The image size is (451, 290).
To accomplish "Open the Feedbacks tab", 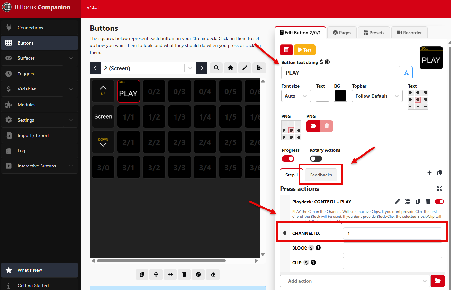I will (x=321, y=175).
